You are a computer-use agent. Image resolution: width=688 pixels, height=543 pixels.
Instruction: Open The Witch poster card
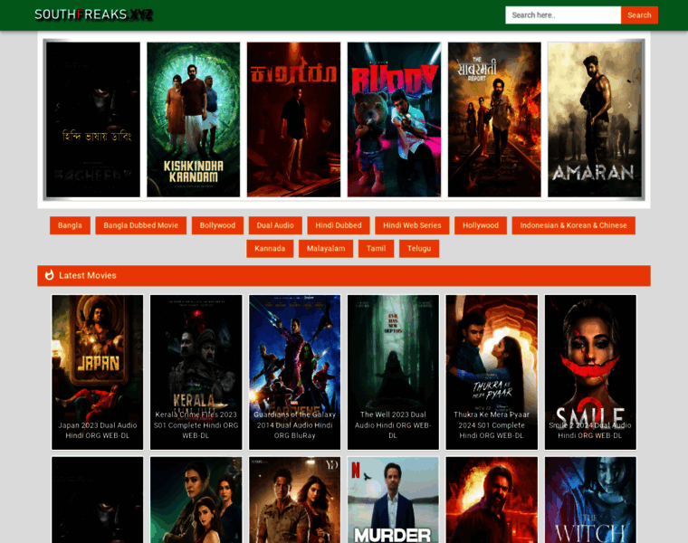(590, 500)
